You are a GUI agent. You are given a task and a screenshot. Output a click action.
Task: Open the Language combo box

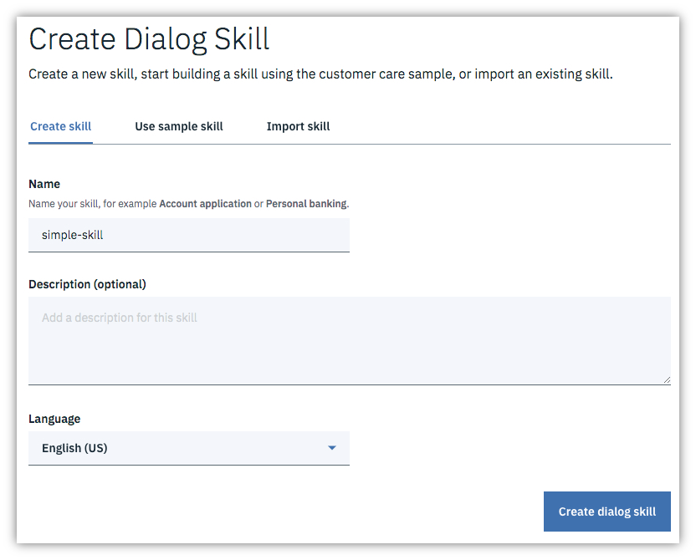188,448
